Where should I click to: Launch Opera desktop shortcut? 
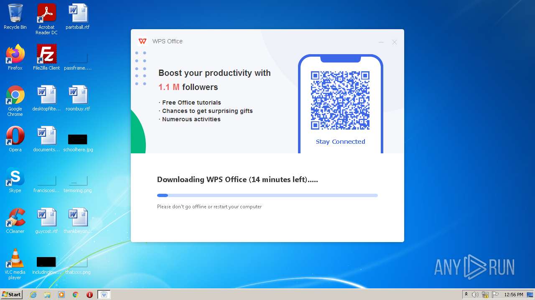point(15,139)
